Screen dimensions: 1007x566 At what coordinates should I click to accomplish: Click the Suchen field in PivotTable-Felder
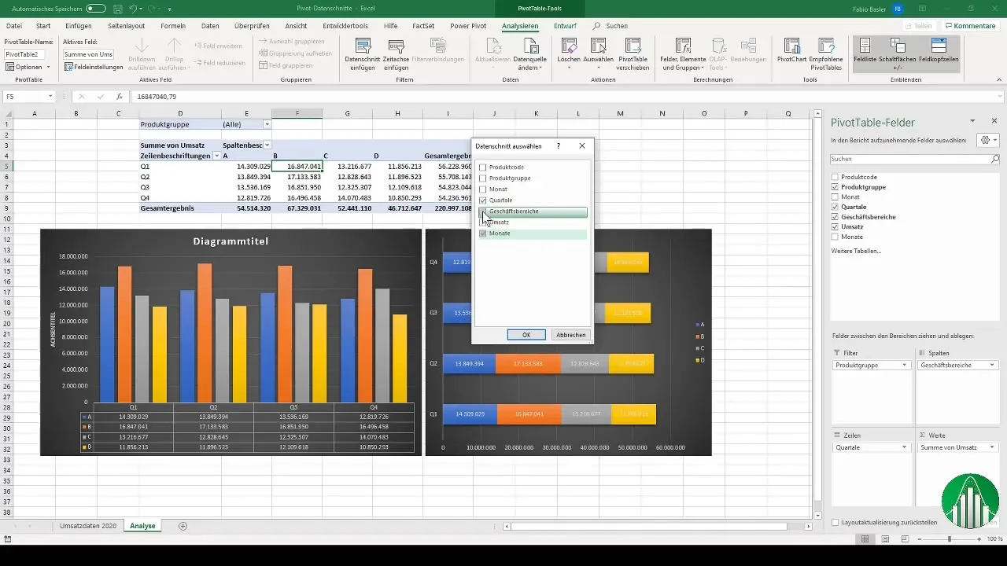coord(916,158)
